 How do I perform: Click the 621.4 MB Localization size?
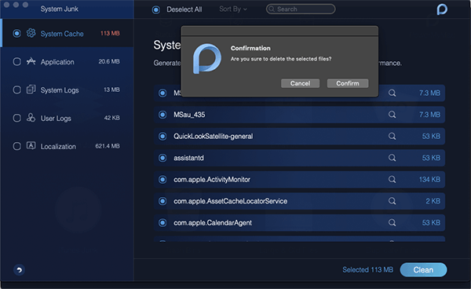pos(108,146)
